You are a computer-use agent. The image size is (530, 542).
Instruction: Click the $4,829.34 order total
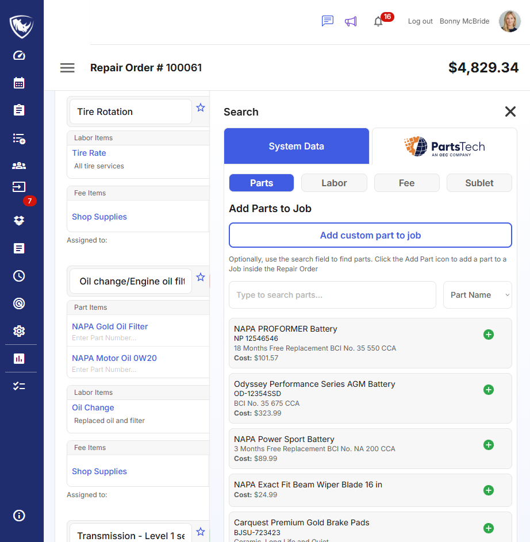click(483, 67)
